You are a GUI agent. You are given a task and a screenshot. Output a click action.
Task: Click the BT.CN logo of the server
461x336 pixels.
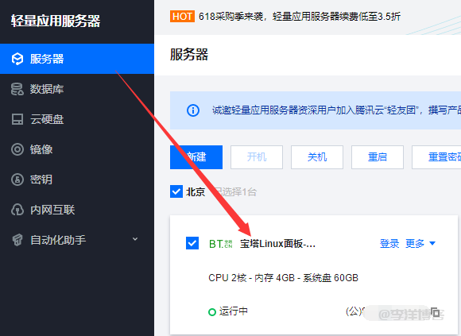pyautogui.click(x=220, y=244)
